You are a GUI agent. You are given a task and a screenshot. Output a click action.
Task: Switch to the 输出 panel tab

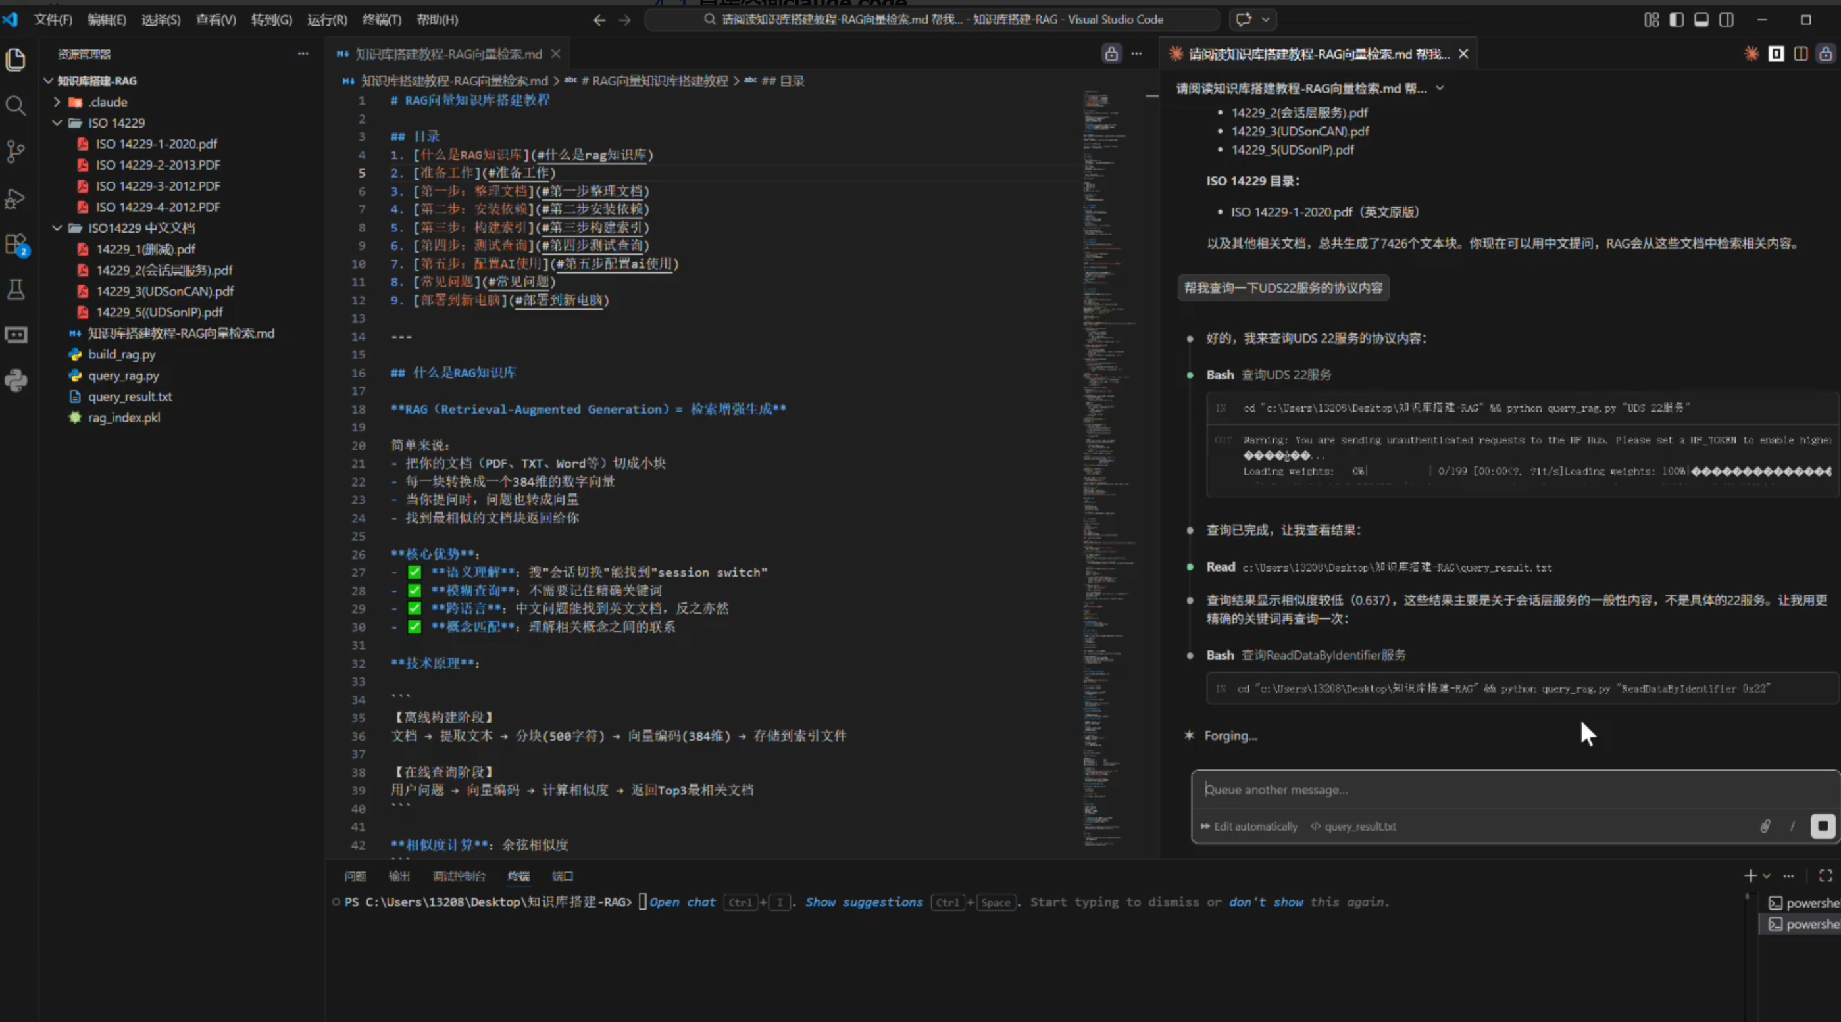[x=399, y=876]
